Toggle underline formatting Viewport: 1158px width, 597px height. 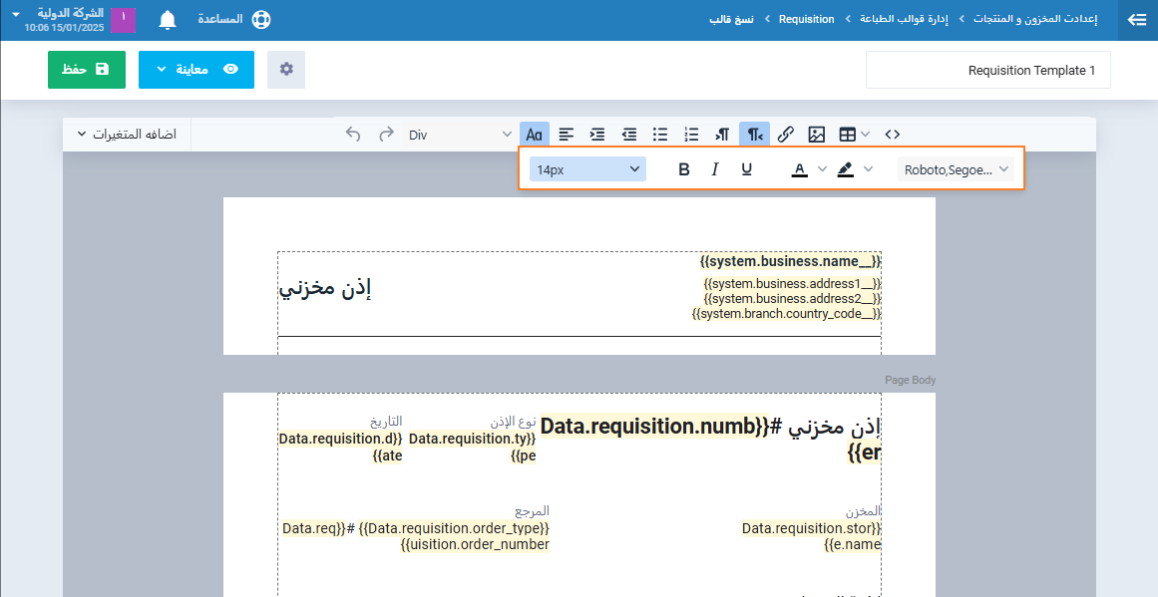pos(746,169)
